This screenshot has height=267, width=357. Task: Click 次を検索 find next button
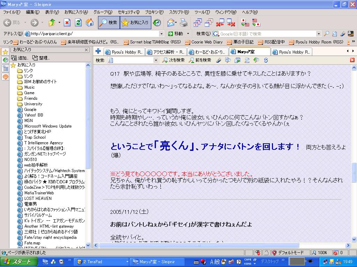[174, 60]
